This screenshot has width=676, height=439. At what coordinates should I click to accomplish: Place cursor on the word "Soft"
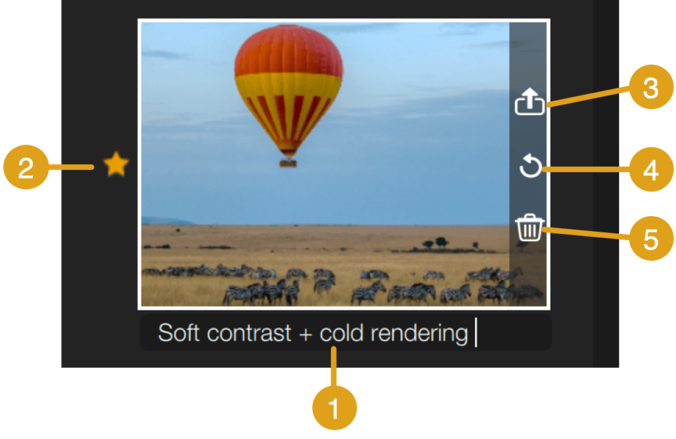[x=178, y=332]
